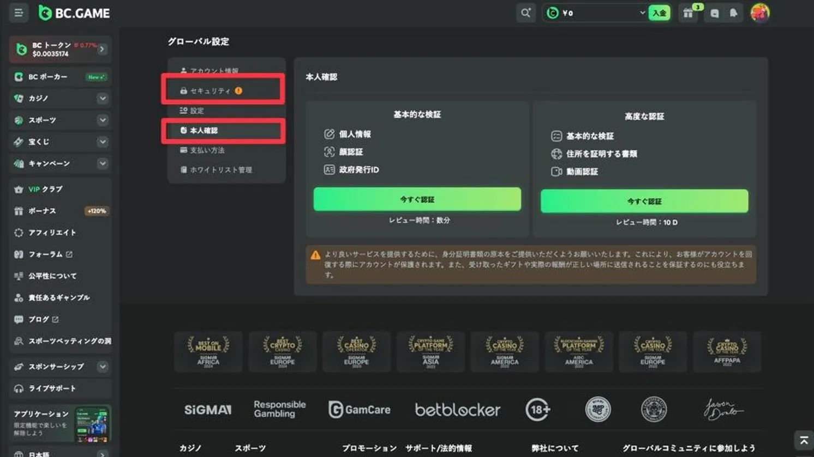
Task: Click the scroll-to-top arrow button
Action: (x=803, y=438)
